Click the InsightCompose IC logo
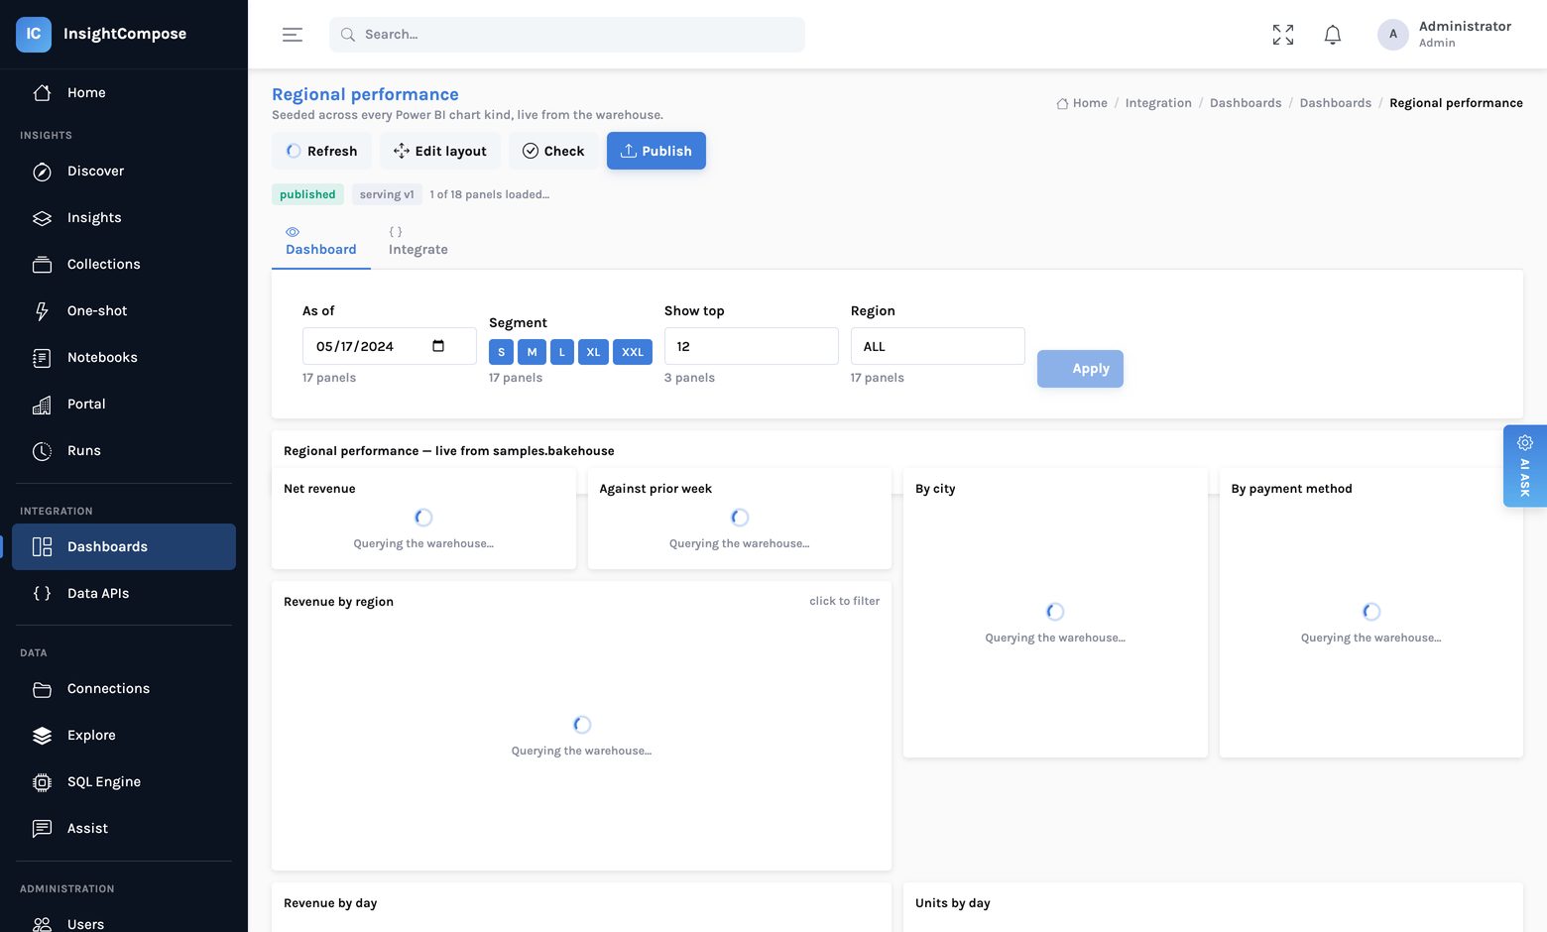 tap(34, 34)
